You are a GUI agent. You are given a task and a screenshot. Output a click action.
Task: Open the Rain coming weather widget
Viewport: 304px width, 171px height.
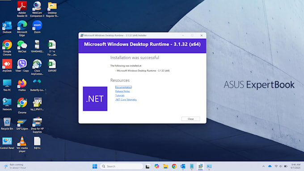click(x=15, y=167)
